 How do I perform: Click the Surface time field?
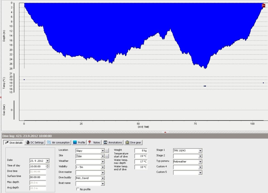coord(38,177)
